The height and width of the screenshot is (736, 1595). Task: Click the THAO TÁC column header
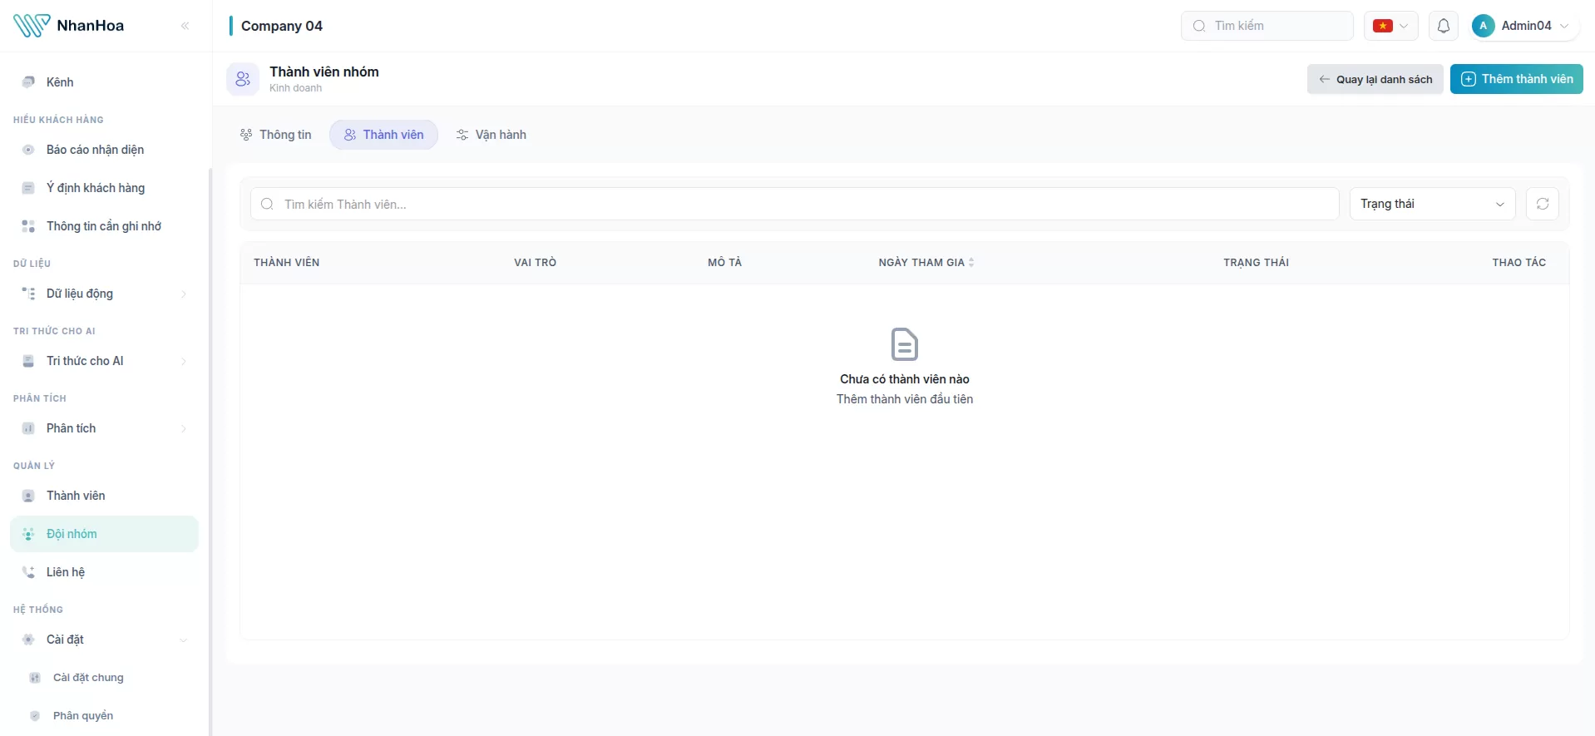1519,262
